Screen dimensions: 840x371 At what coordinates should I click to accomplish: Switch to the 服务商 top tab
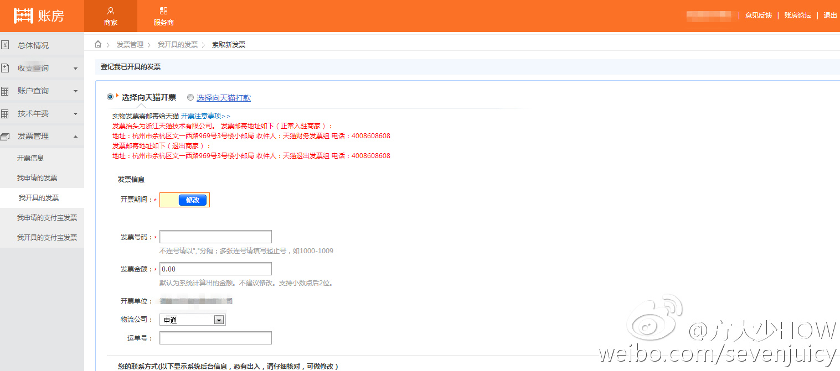(x=163, y=16)
